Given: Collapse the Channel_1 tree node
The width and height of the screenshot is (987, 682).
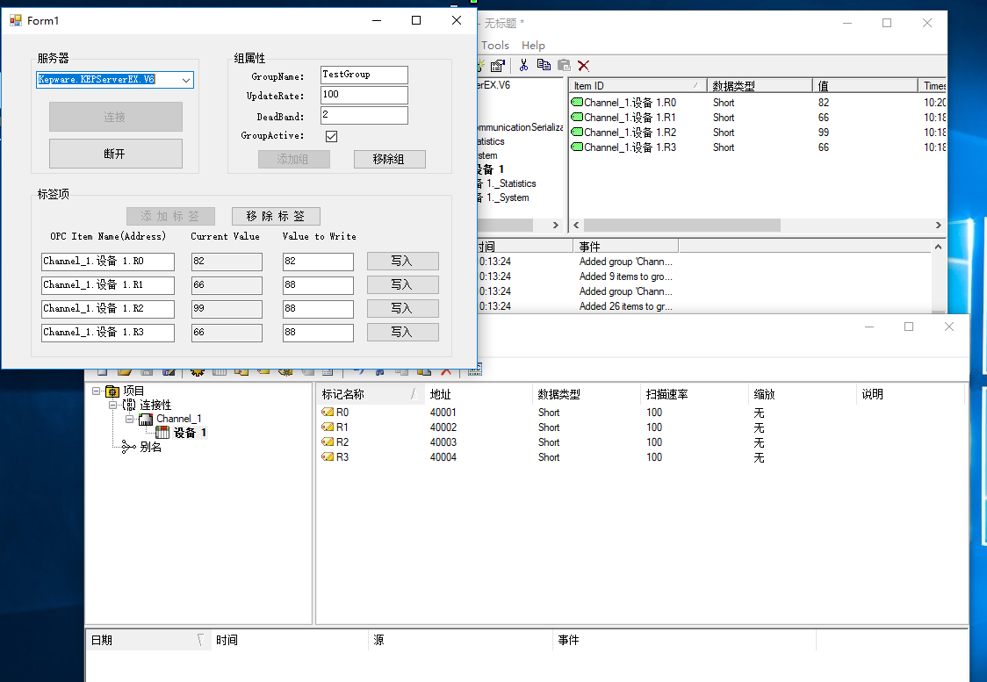Looking at the screenshot, I should 129,420.
